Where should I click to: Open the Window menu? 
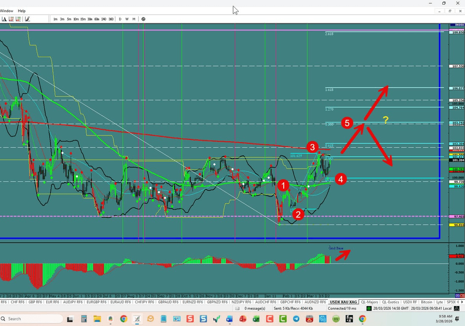coord(7,10)
